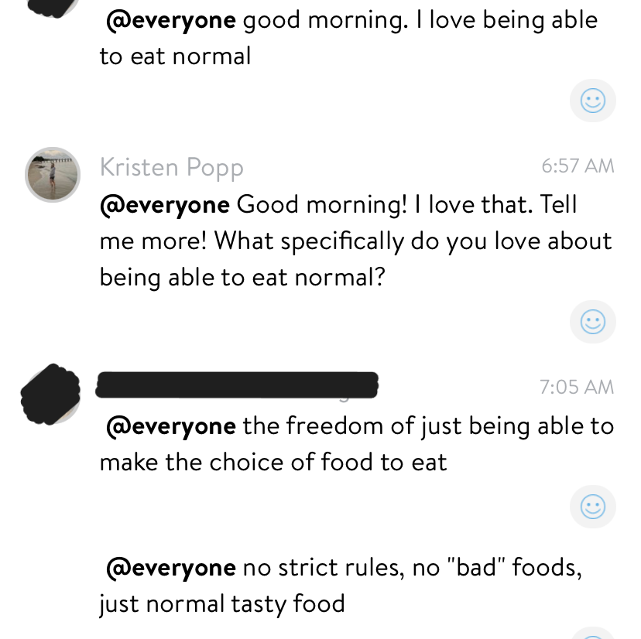This screenshot has width=641, height=639.
Task: Select @everyone mention before "the freedom"
Action: click(x=171, y=426)
